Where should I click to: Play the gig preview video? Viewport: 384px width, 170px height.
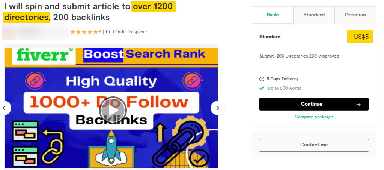[x=113, y=110]
